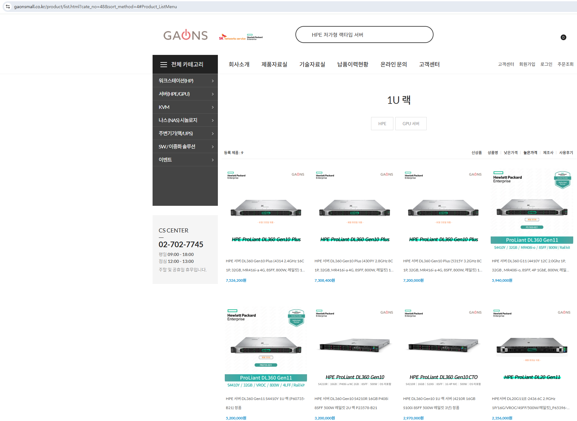Image resolution: width=577 pixels, height=421 pixels.
Task: Expand the KVM category arrow
Action: tap(213, 107)
